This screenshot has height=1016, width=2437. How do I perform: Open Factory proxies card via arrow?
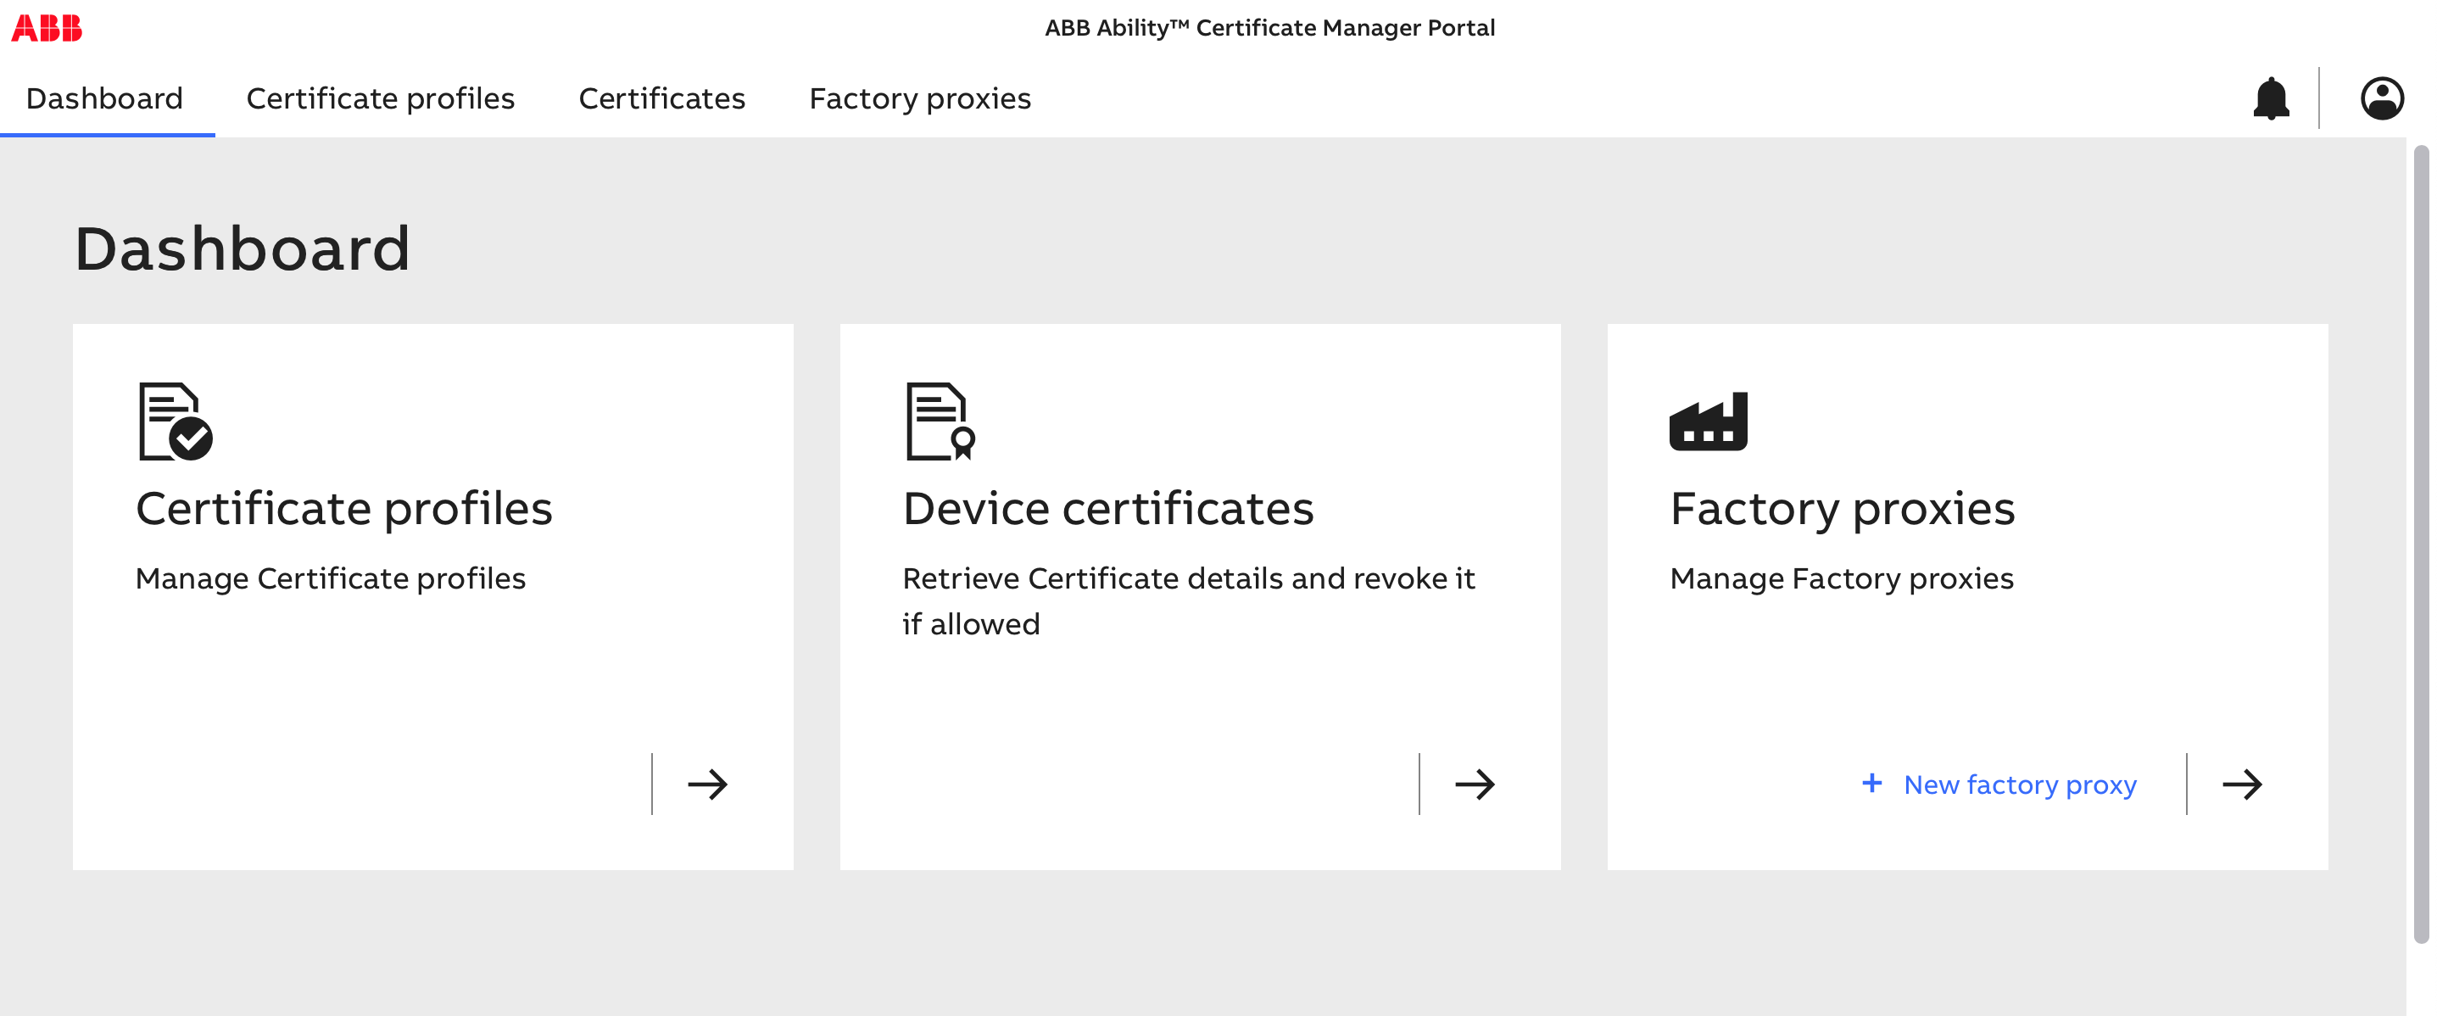point(2241,784)
